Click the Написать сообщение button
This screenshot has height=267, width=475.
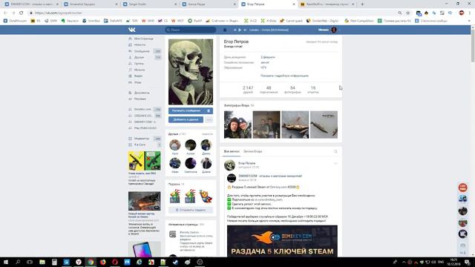tap(186, 111)
